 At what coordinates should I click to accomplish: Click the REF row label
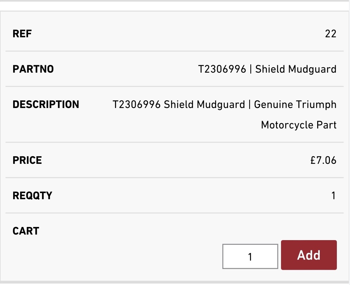coord(22,34)
